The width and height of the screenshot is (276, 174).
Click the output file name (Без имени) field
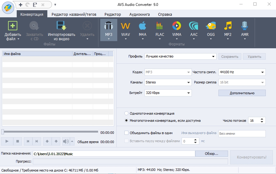[x=242, y=134]
